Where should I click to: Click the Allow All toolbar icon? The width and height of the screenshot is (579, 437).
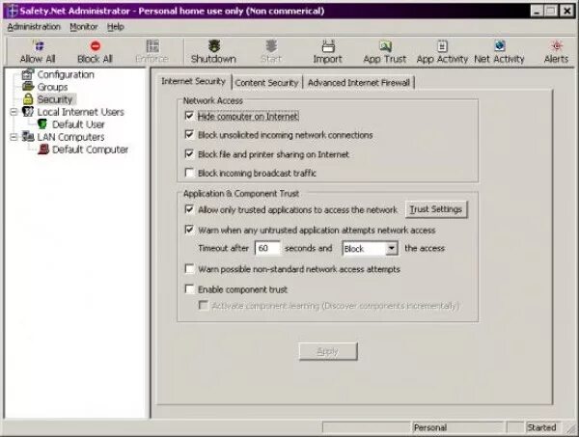coord(39,46)
